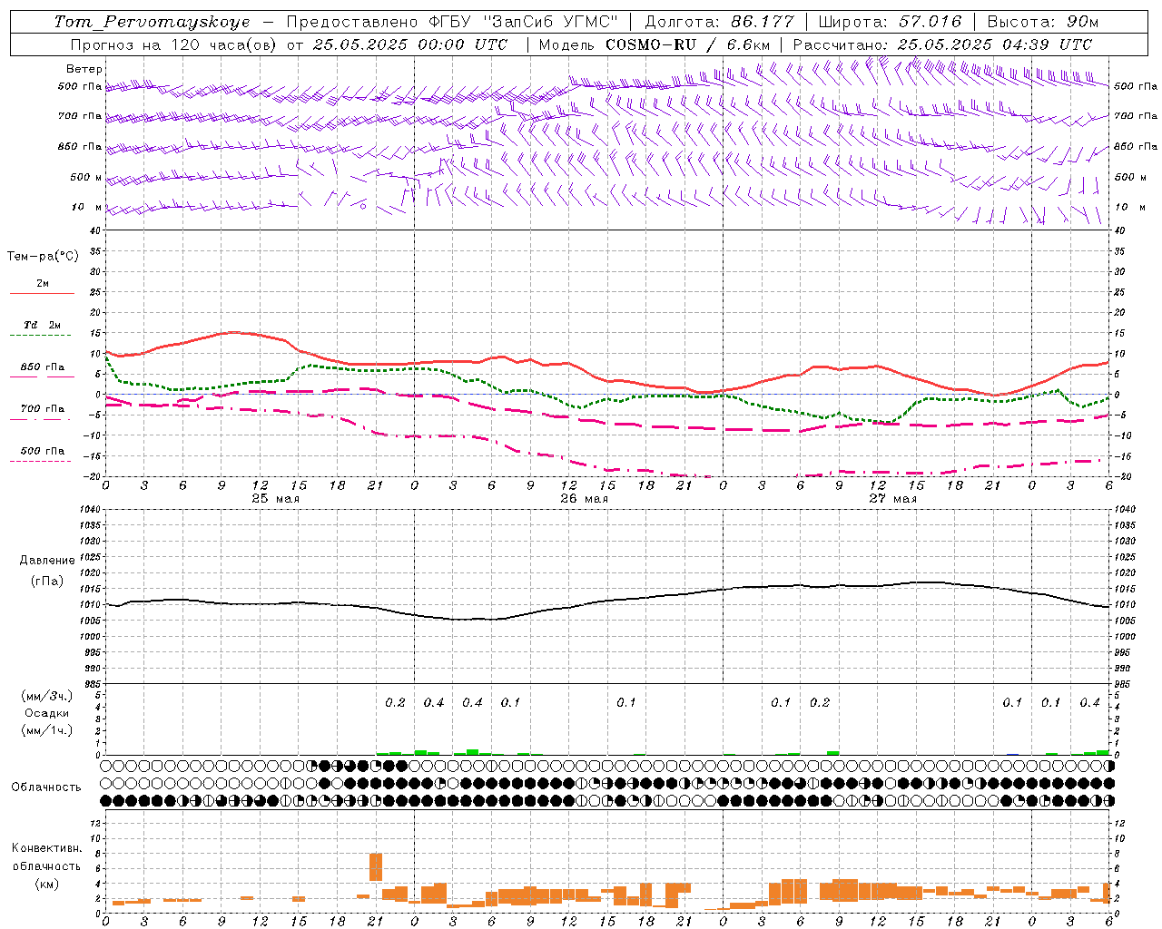Click the Прогноз на 120 часа(ов) text
1162x929 pixels.
tap(174, 44)
